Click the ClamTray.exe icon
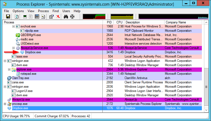Screen dimensions: 211x121 [x=9, y=78]
